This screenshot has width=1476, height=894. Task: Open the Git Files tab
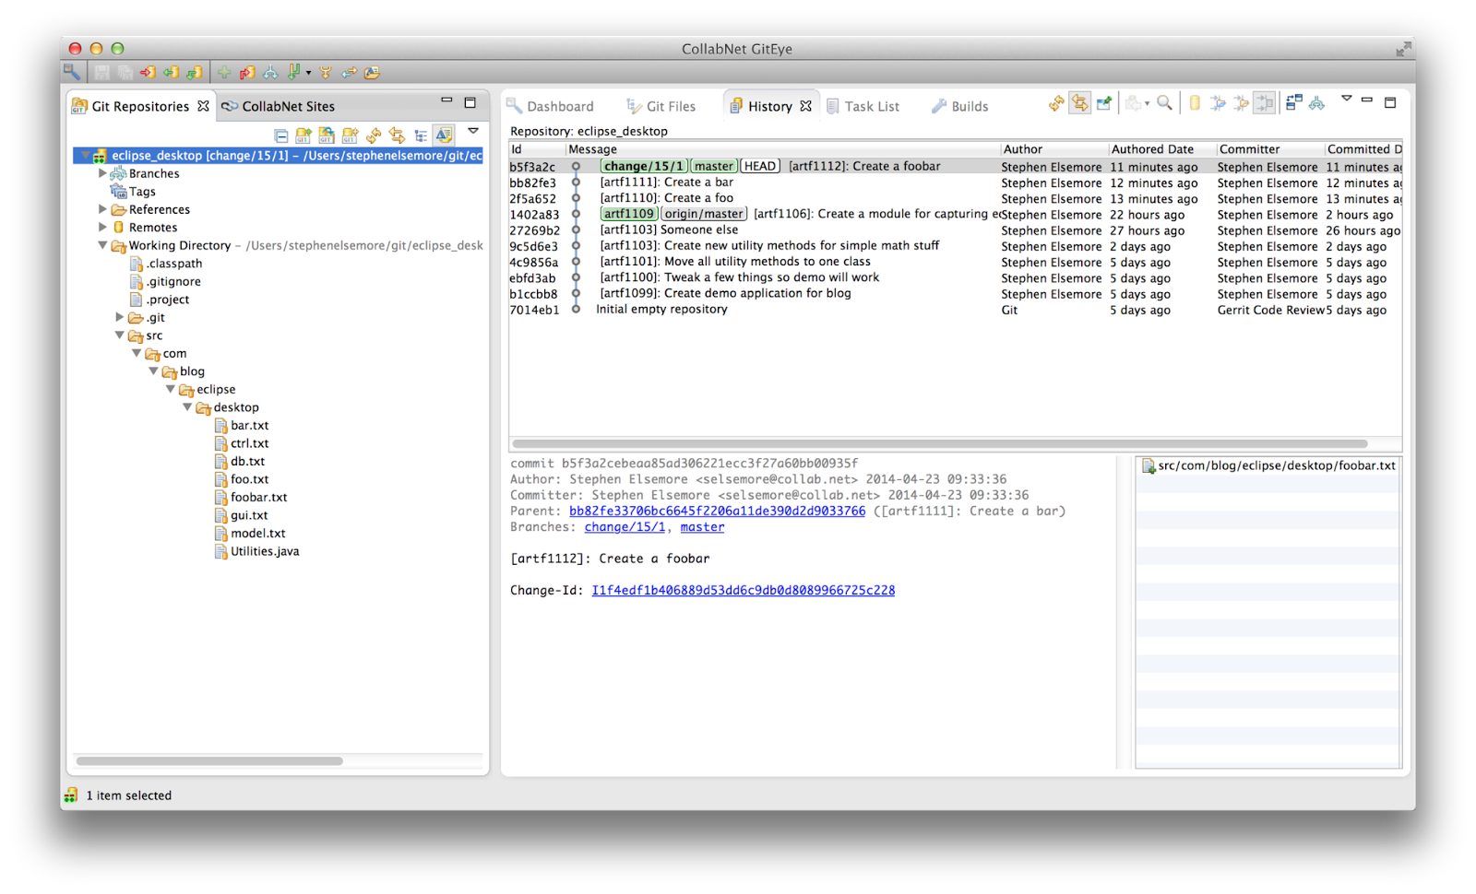(x=661, y=106)
